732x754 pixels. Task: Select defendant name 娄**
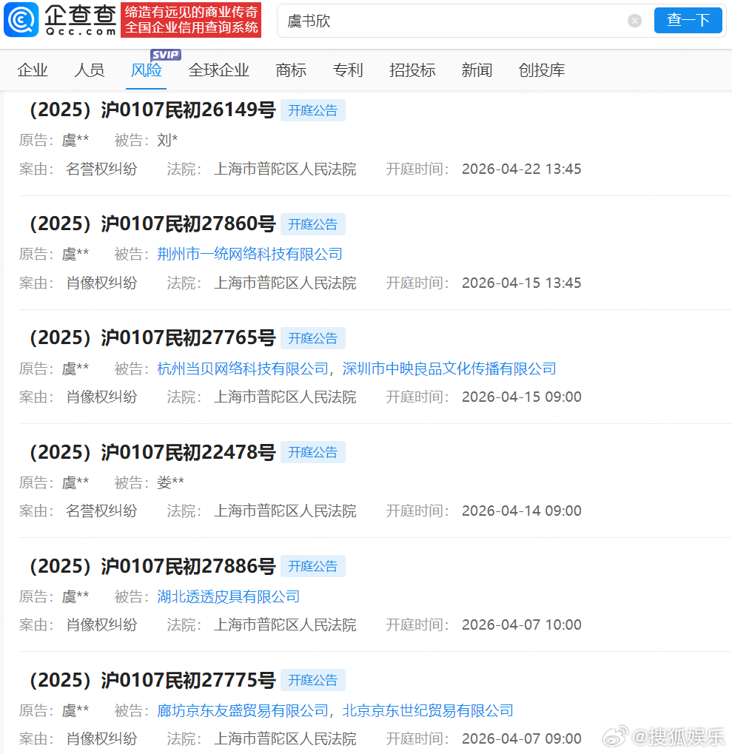[171, 482]
